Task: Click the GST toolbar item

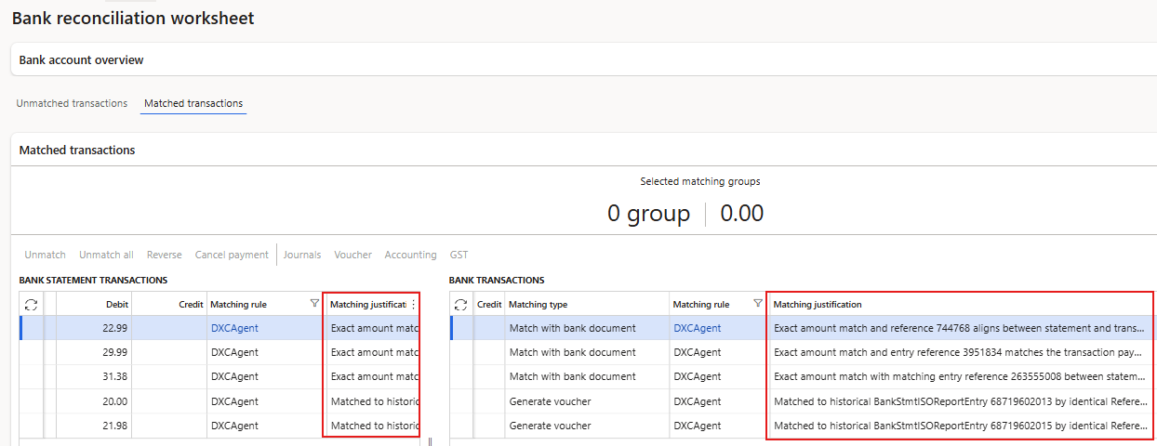Action: 459,255
